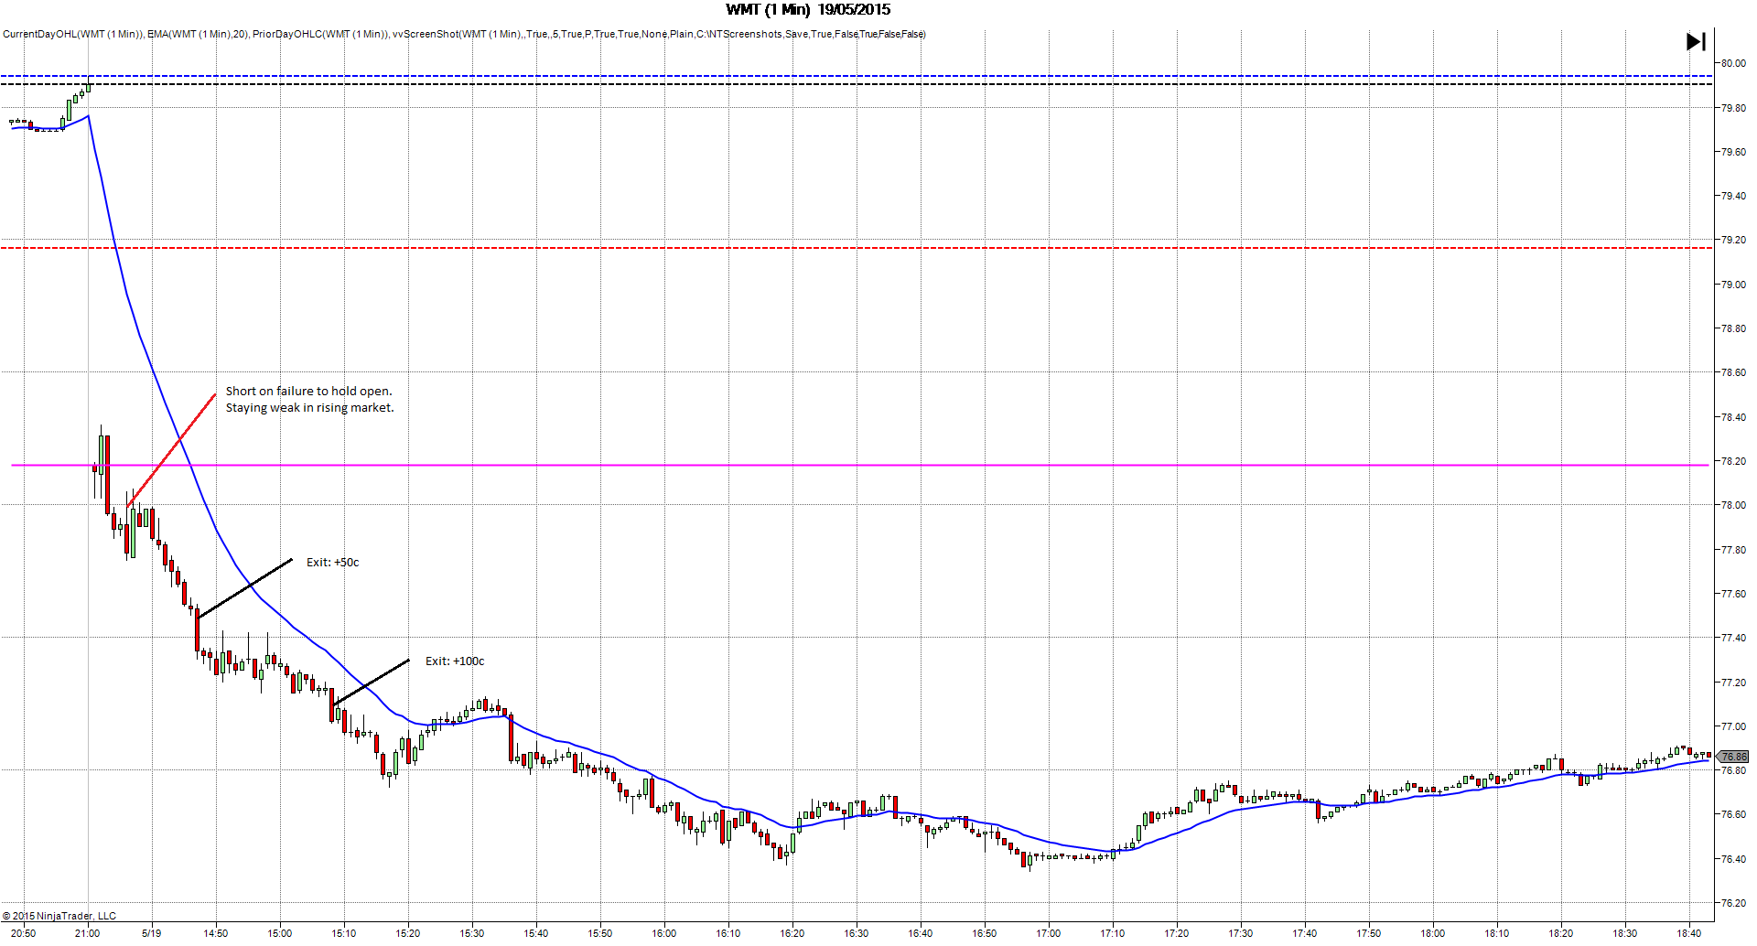Click the 5/19 date label on time axis
The width and height of the screenshot is (1757, 946).
tap(152, 933)
